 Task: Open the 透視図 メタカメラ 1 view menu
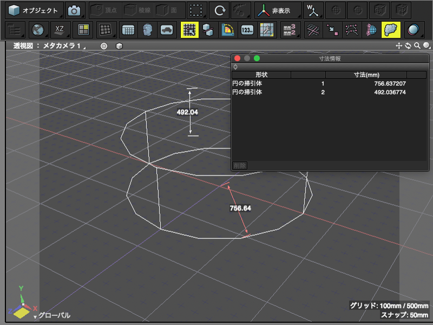coord(49,46)
